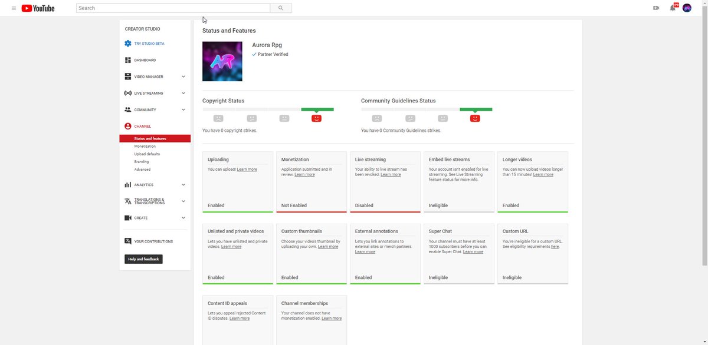
Task: Click the Creator Studio heading
Action: tap(142, 29)
